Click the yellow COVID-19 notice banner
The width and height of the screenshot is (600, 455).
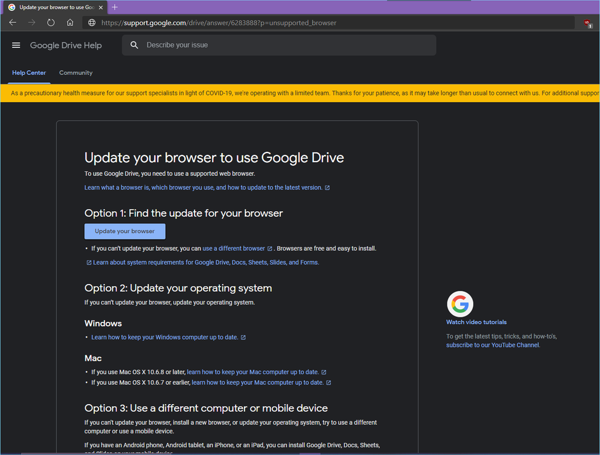300,93
